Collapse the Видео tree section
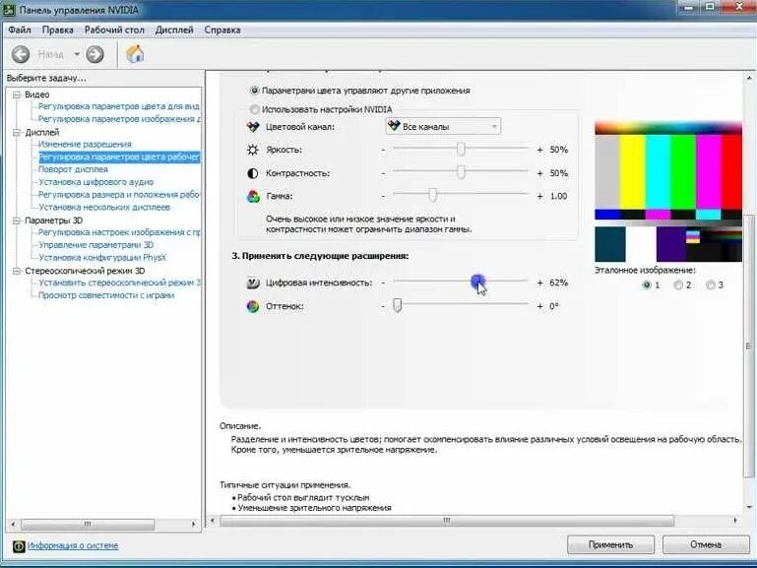The image size is (757, 568). click(17, 95)
